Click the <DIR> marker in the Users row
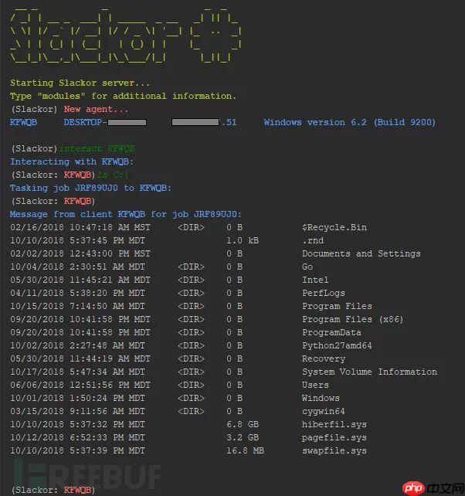Screen dimensions: 465x496 [191, 385]
